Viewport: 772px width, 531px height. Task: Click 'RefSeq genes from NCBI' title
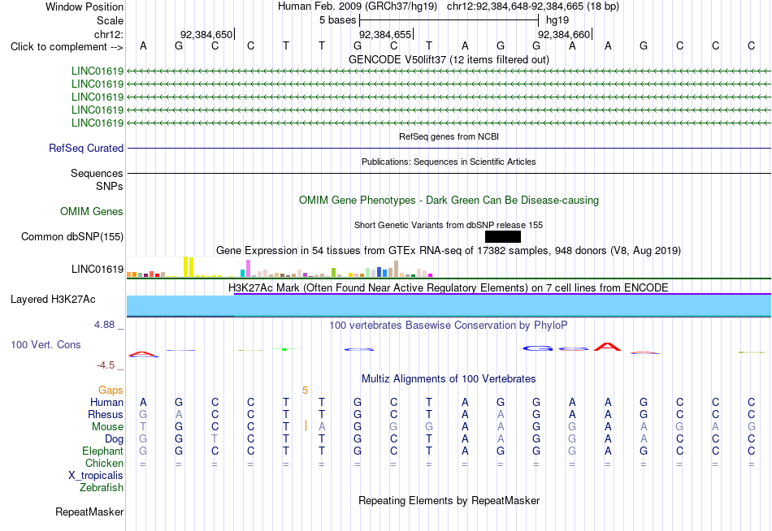click(449, 136)
